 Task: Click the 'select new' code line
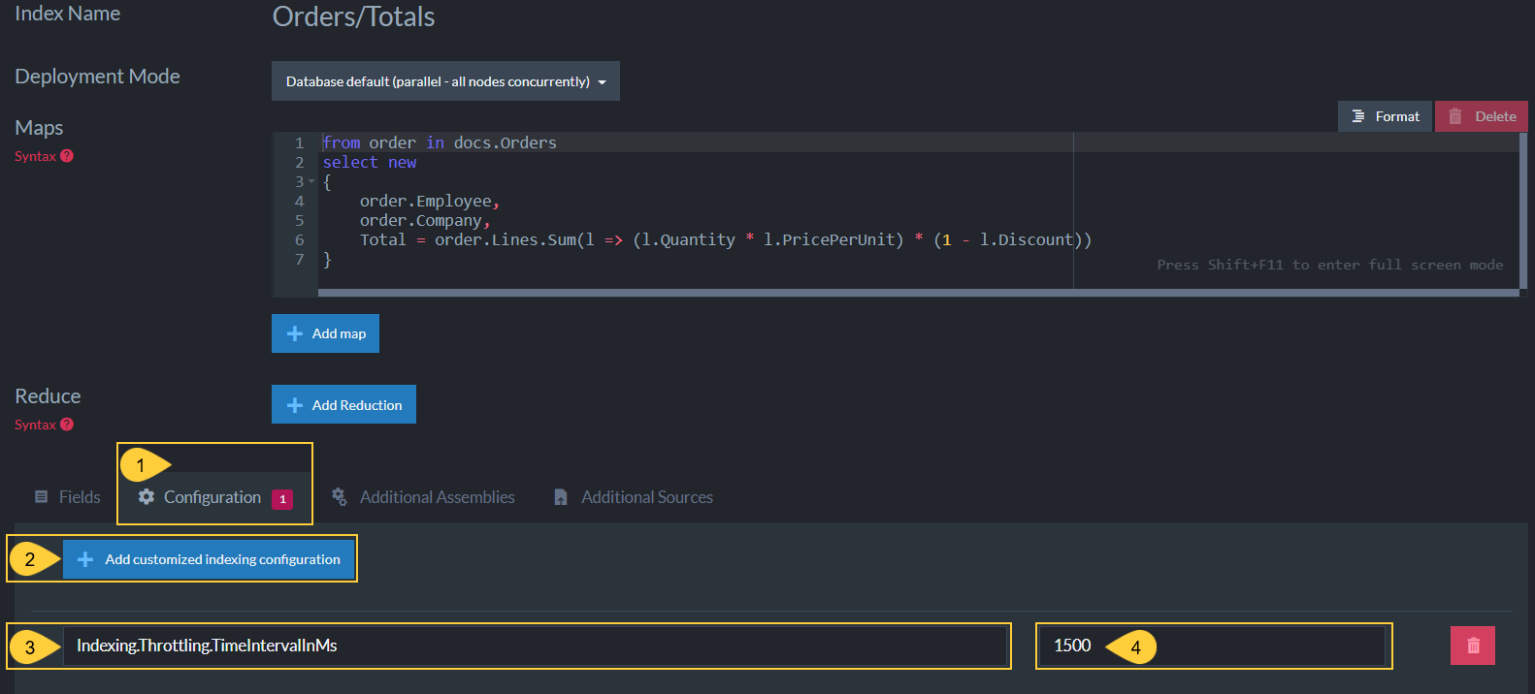click(370, 162)
